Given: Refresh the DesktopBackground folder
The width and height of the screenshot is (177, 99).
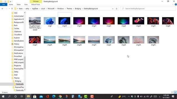Looking at the screenshot, I should pyautogui.click(x=117, y=9).
